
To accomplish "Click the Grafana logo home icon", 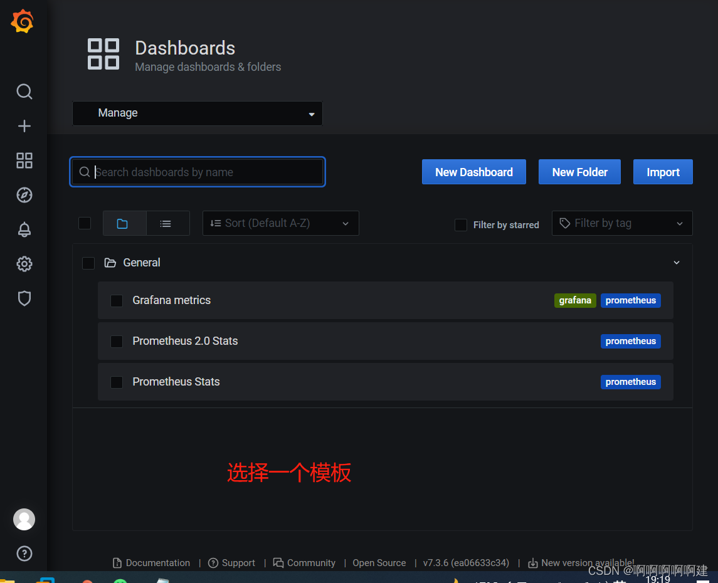I will point(23,21).
